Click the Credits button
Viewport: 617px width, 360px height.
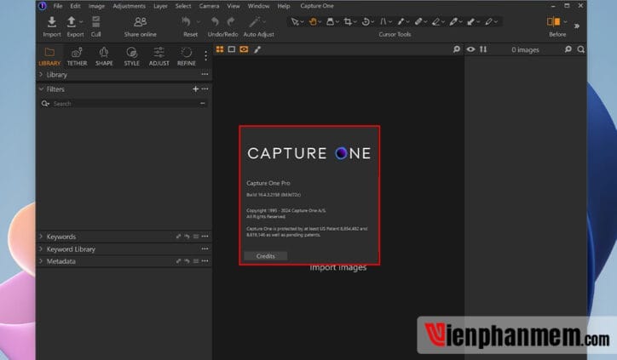266,256
